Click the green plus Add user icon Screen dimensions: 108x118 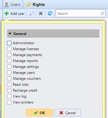click(7, 13)
